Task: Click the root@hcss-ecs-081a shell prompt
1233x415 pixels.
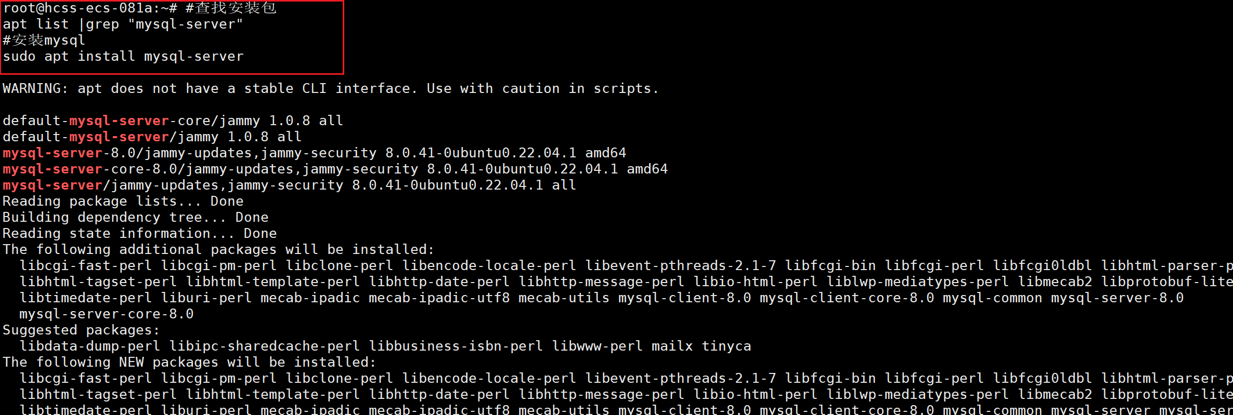Action: [x=90, y=8]
